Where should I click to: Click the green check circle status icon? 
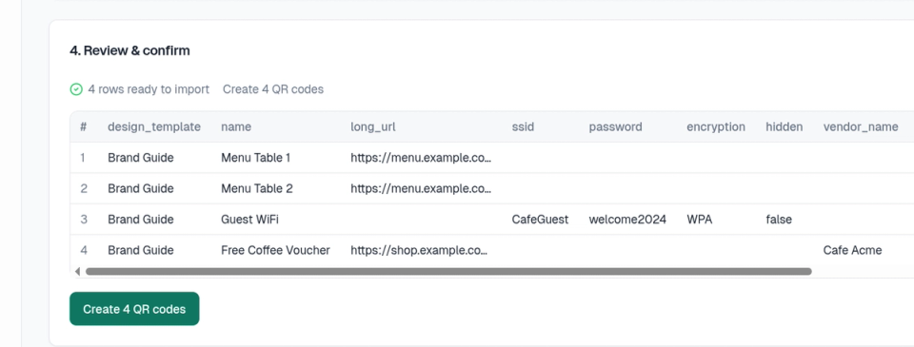coord(76,89)
